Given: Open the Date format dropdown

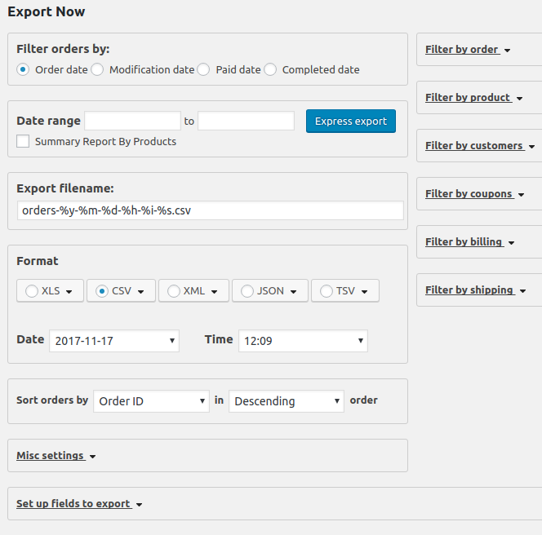Looking at the screenshot, I should (x=114, y=341).
